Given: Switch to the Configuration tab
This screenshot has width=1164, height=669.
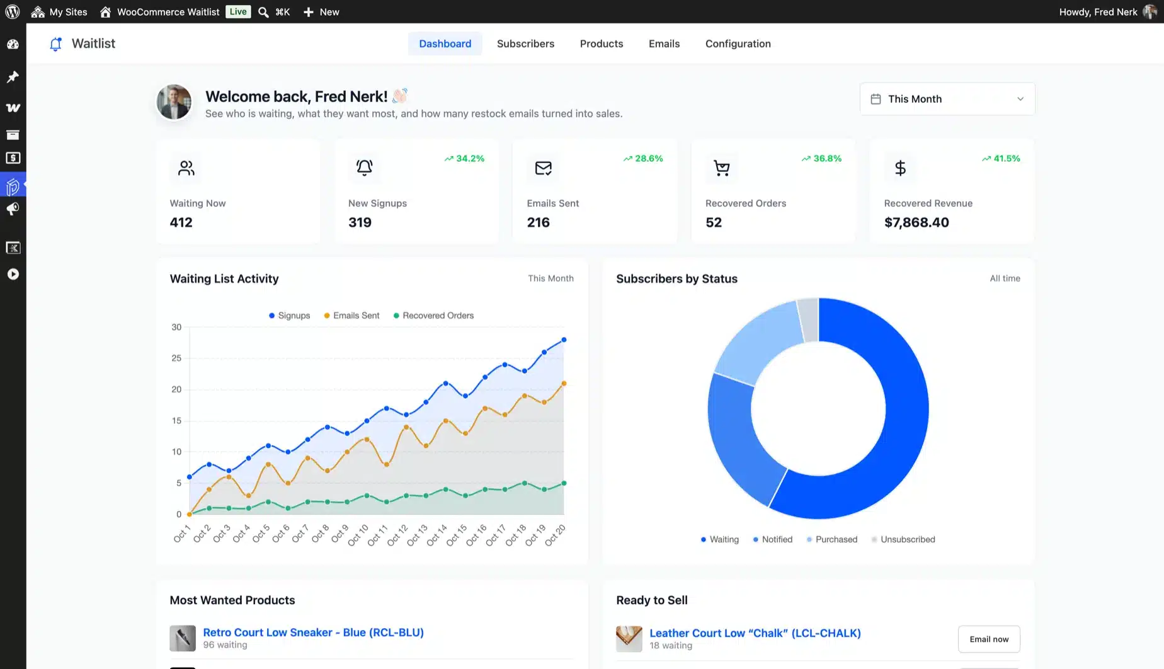Looking at the screenshot, I should tap(738, 43).
